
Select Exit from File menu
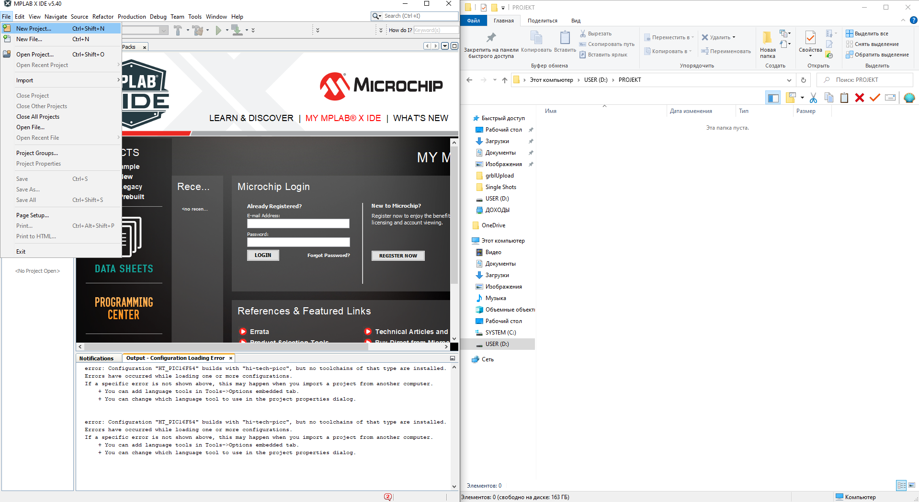pos(60,252)
